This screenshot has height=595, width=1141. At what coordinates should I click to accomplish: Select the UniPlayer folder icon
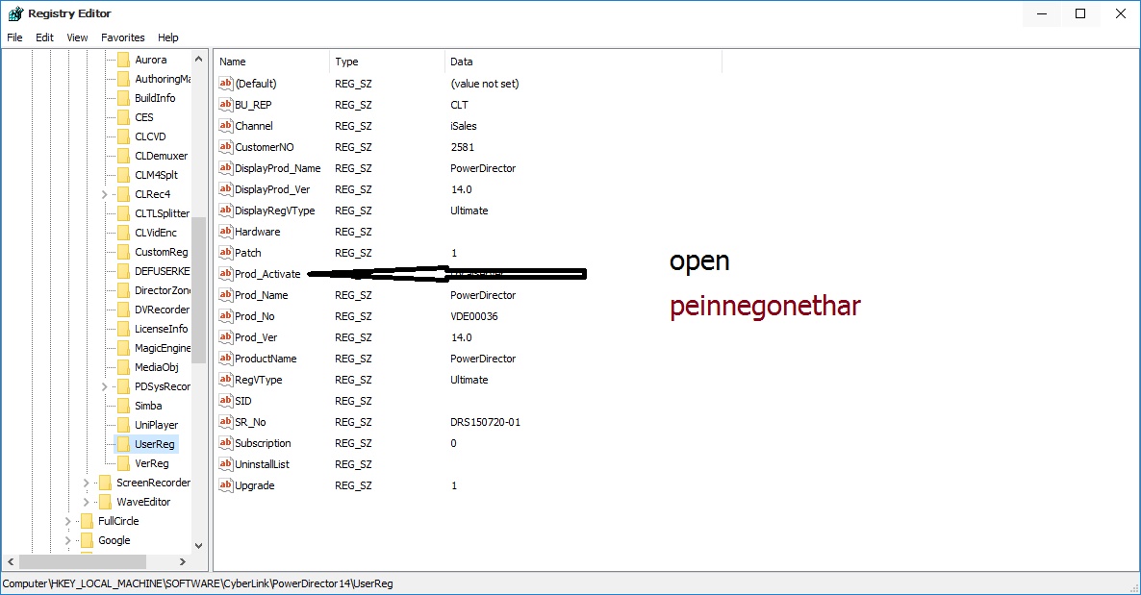(x=124, y=425)
